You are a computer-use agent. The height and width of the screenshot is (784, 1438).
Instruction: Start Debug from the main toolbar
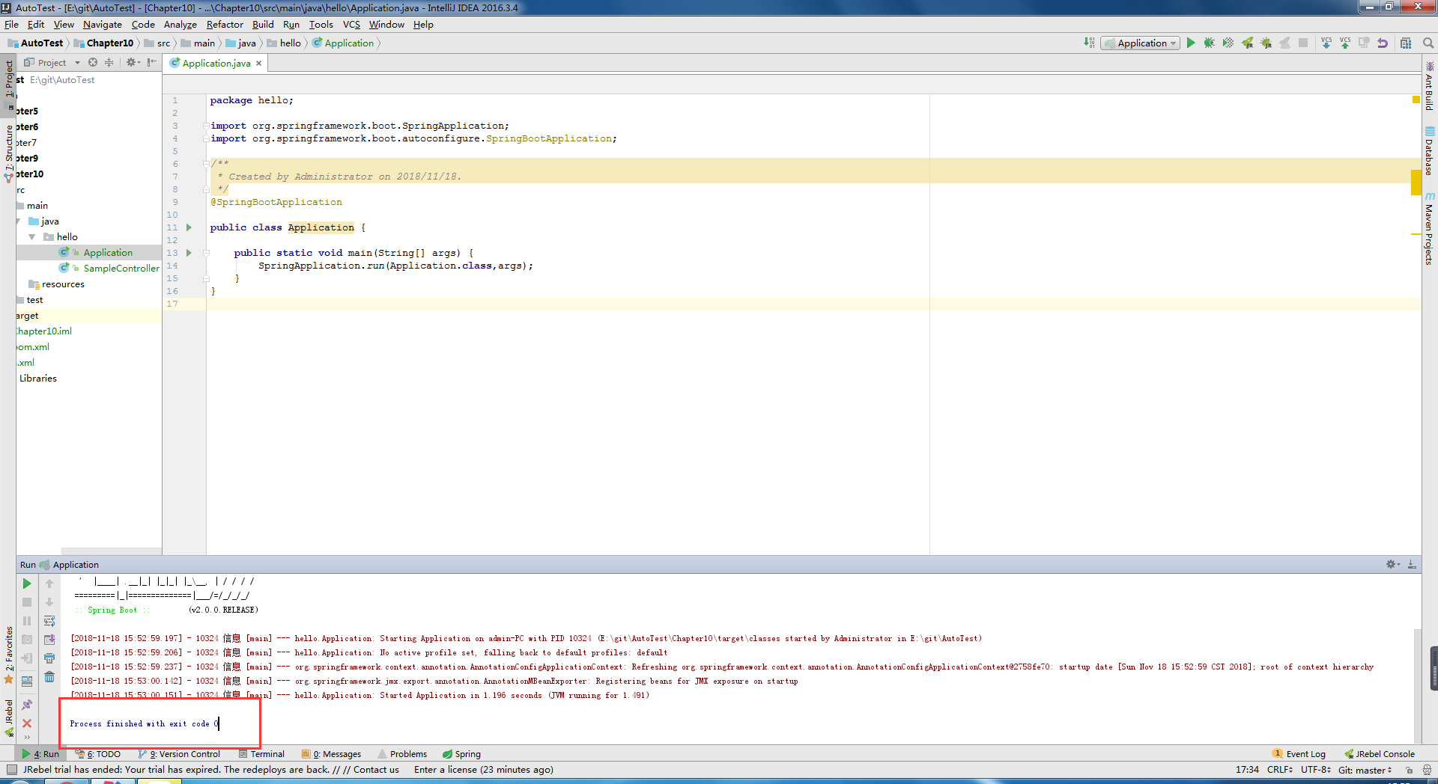(1209, 43)
